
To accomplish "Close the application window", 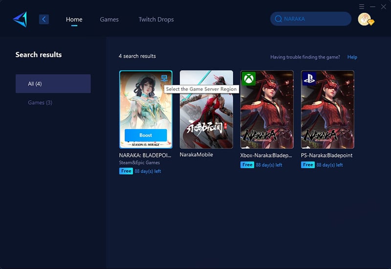I will (x=384, y=7).
